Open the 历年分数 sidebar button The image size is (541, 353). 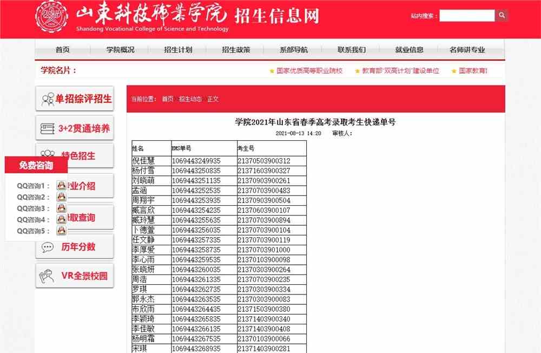coord(75,247)
